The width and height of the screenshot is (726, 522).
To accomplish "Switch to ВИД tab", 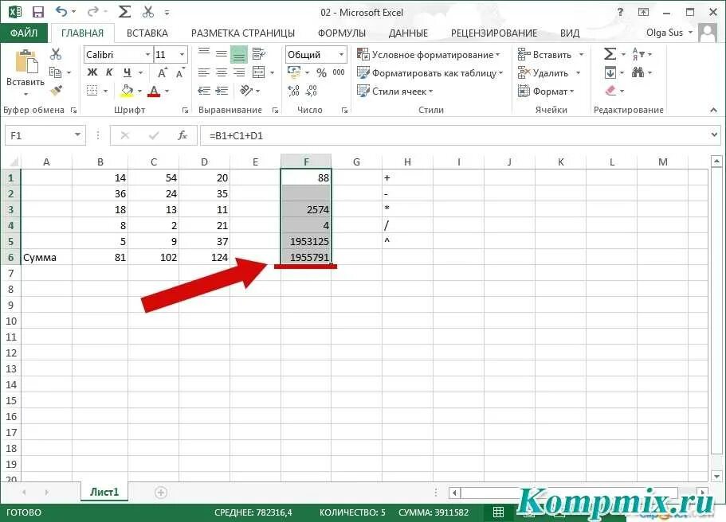I will click(x=570, y=33).
